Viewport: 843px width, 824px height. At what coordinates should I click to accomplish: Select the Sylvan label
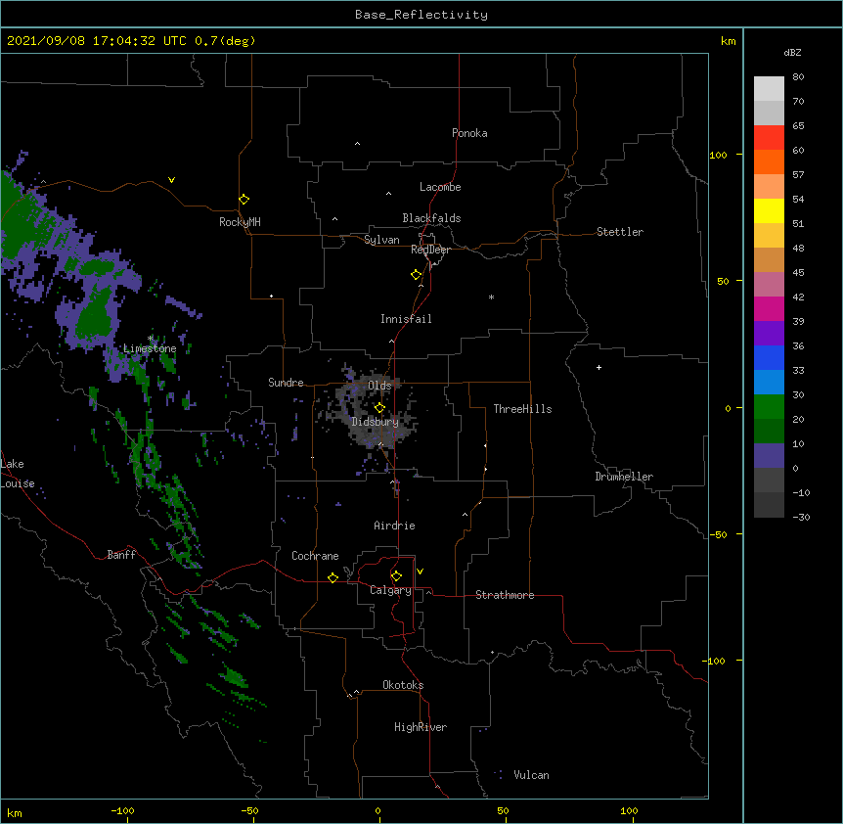[381, 240]
